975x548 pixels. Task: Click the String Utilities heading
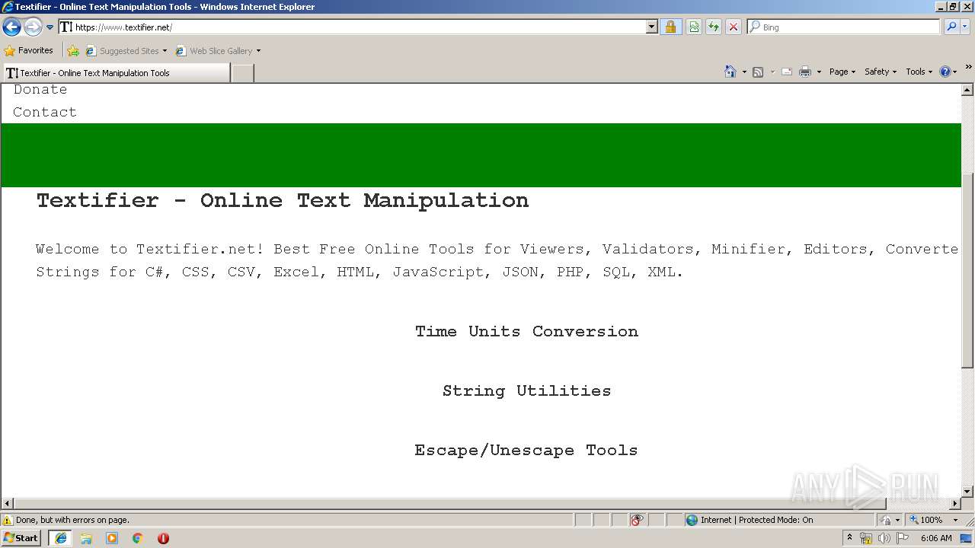tap(526, 390)
